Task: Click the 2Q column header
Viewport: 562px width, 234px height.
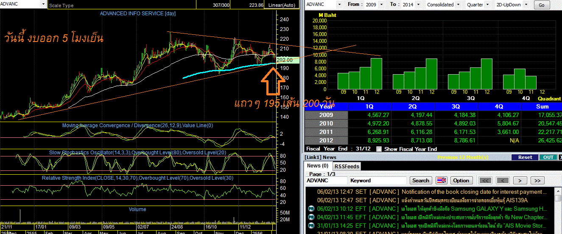Action: tap(413, 106)
